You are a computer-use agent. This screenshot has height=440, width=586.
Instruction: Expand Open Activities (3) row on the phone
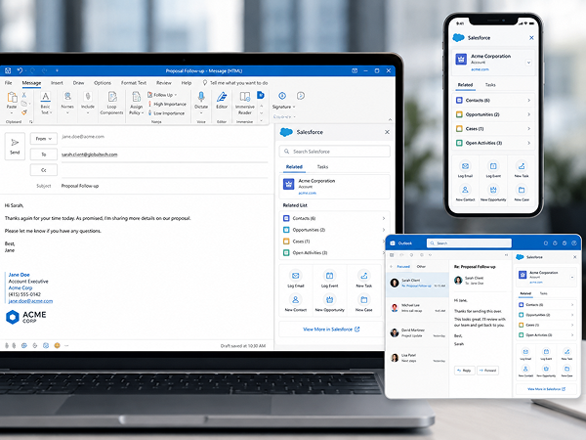493,143
